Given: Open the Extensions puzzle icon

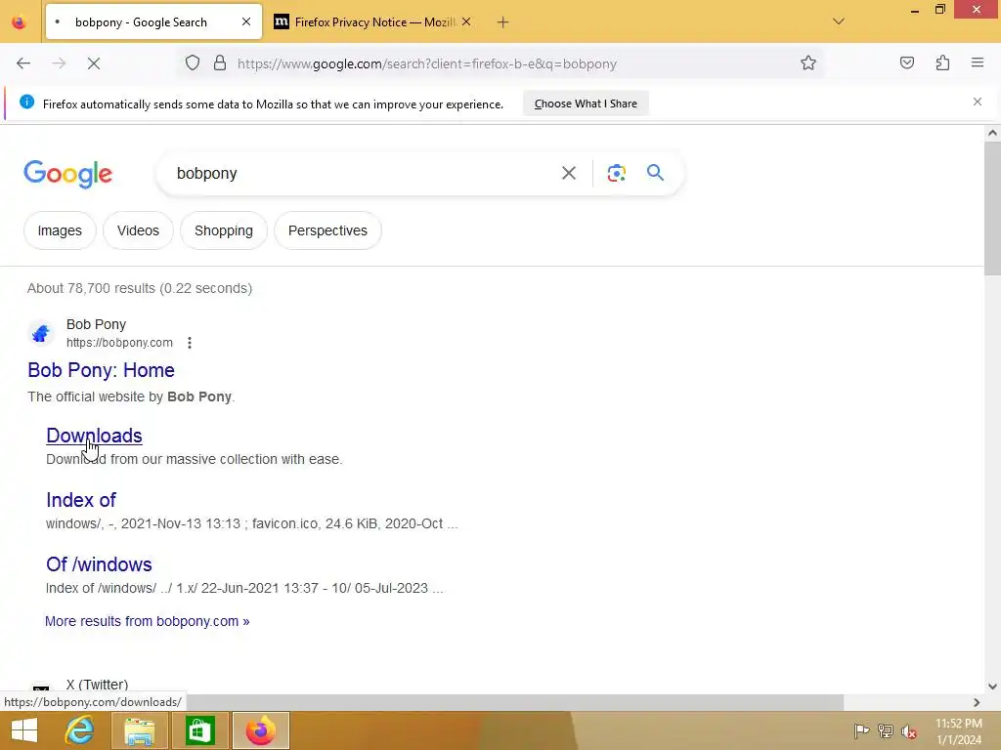Looking at the screenshot, I should 942,62.
